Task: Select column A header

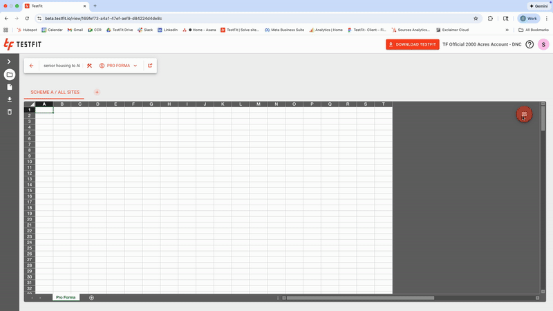Action: click(x=44, y=104)
